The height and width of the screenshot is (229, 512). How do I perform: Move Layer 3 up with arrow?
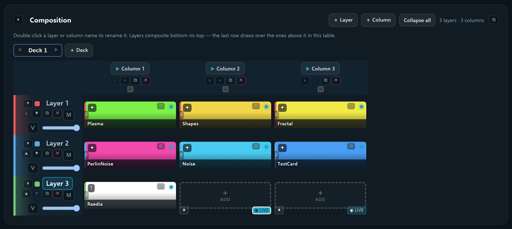(x=26, y=194)
